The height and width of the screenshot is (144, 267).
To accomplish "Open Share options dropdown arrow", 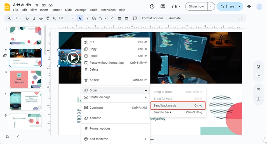I will 239,6.
